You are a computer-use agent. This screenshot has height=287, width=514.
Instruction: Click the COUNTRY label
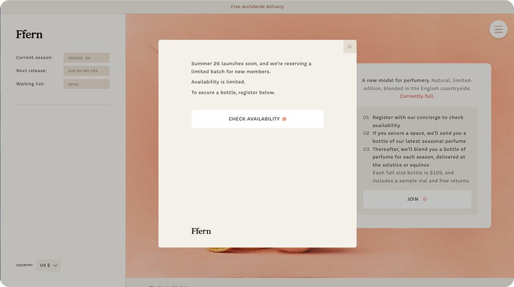pos(24,265)
